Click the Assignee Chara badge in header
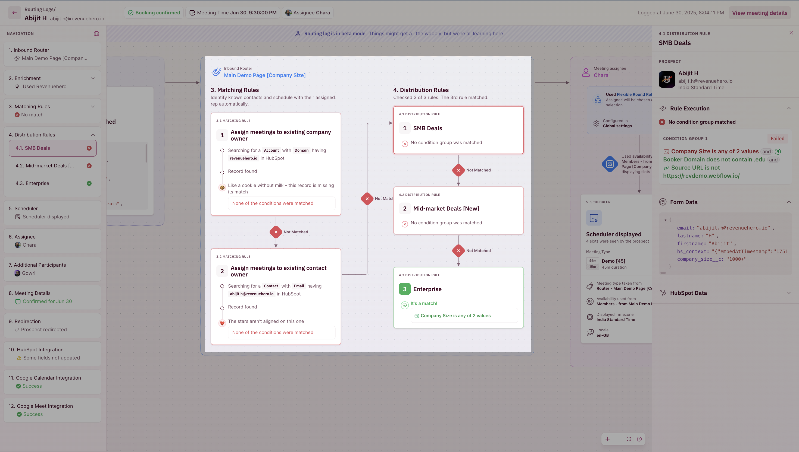Image resolution: width=799 pixels, height=452 pixels. [307, 13]
